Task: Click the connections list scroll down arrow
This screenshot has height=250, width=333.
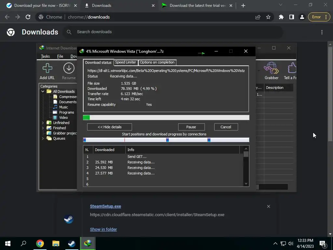Action: click(x=246, y=184)
